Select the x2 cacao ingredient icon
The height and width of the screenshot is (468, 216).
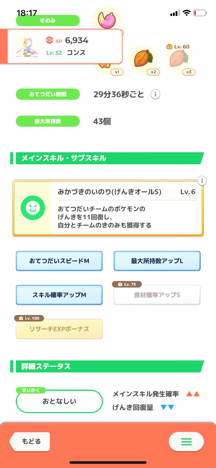[x=143, y=59]
